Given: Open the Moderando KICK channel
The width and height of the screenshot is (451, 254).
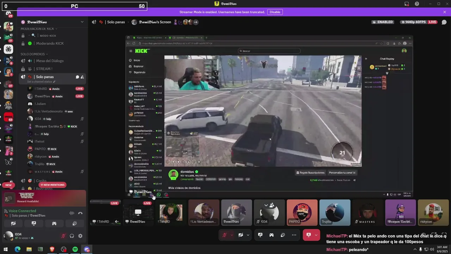Looking at the screenshot, I should click(x=52, y=43).
